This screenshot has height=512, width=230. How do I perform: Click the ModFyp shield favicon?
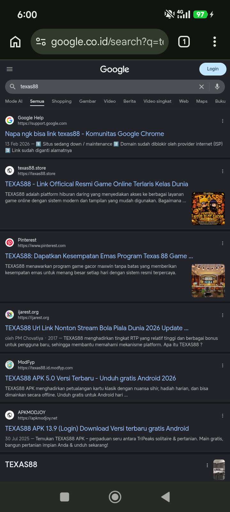click(x=10, y=365)
